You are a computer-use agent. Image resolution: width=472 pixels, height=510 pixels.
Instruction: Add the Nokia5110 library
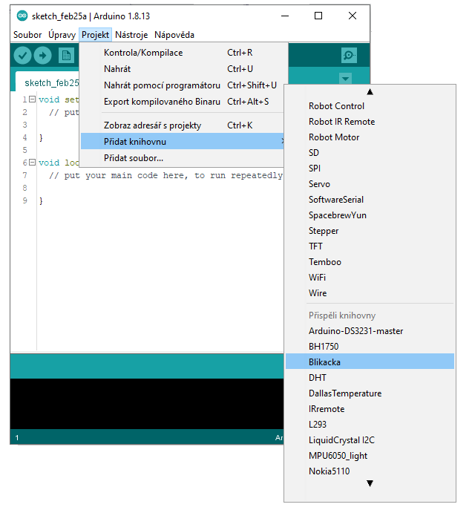point(370,471)
